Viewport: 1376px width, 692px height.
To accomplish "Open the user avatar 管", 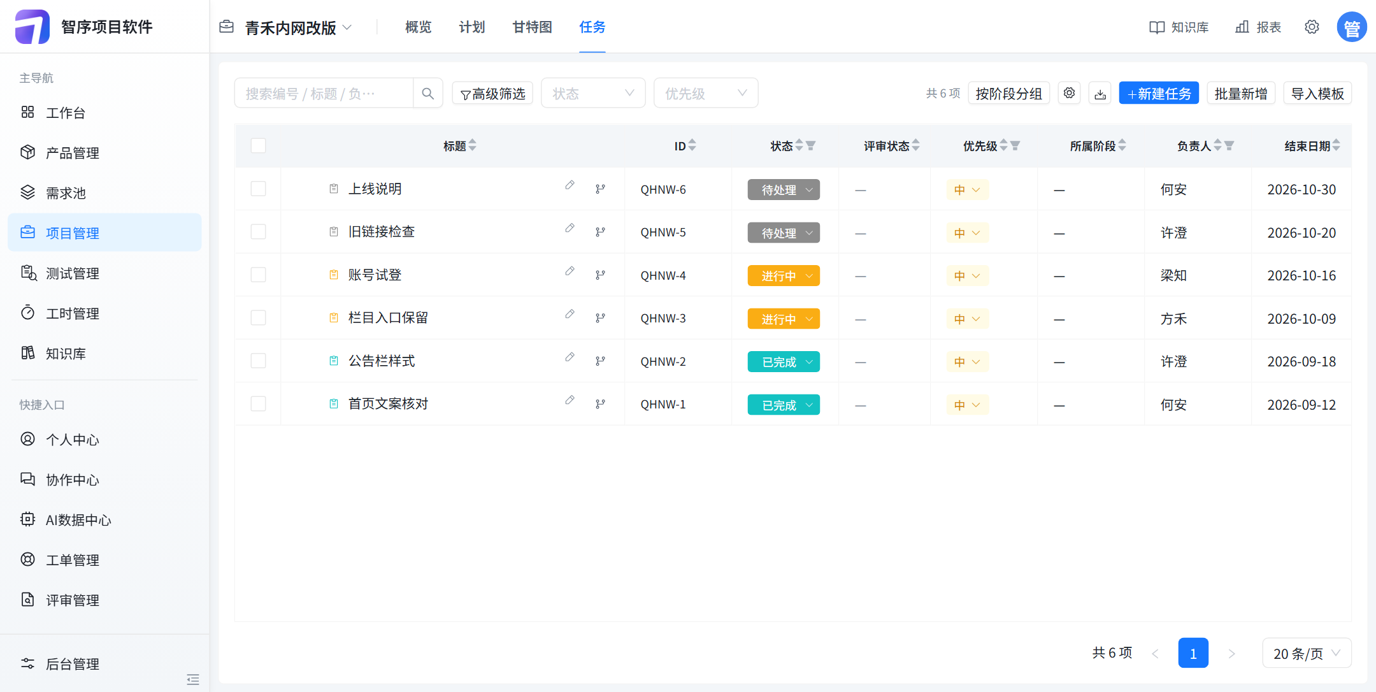I will 1352,27.
